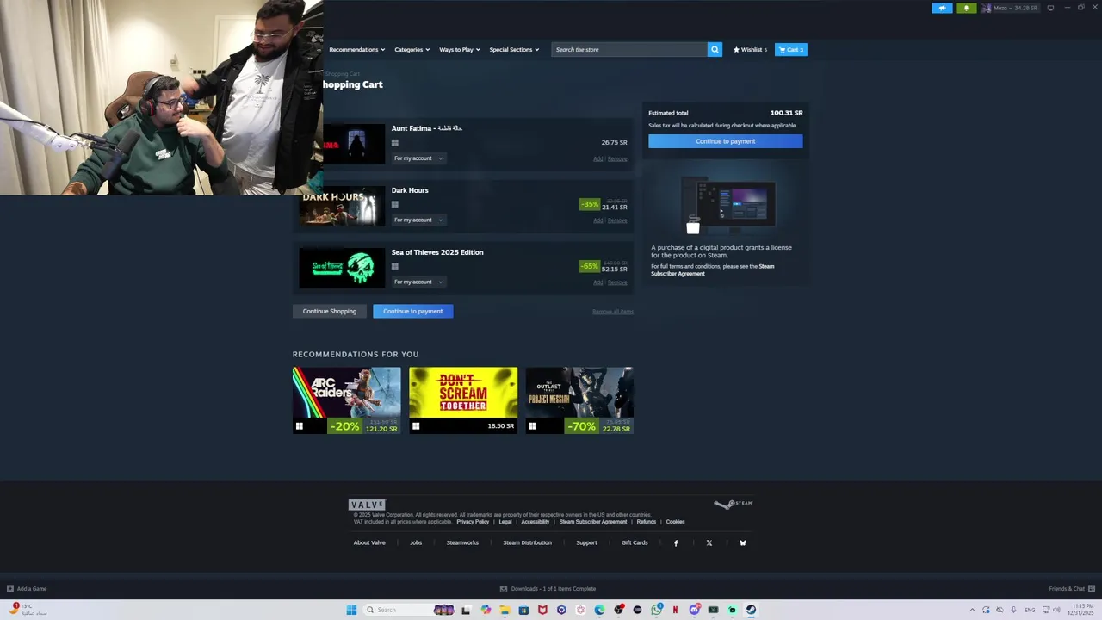The width and height of the screenshot is (1102, 620).
Task: Remove Dark Hours from the cart
Action: tap(617, 220)
